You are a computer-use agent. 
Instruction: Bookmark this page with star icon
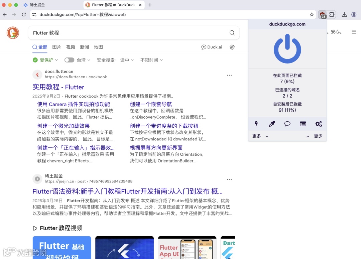(x=312, y=14)
